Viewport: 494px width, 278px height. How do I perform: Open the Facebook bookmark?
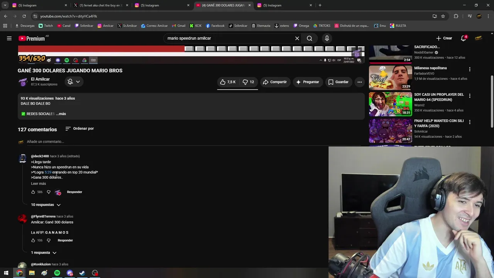[x=215, y=26]
